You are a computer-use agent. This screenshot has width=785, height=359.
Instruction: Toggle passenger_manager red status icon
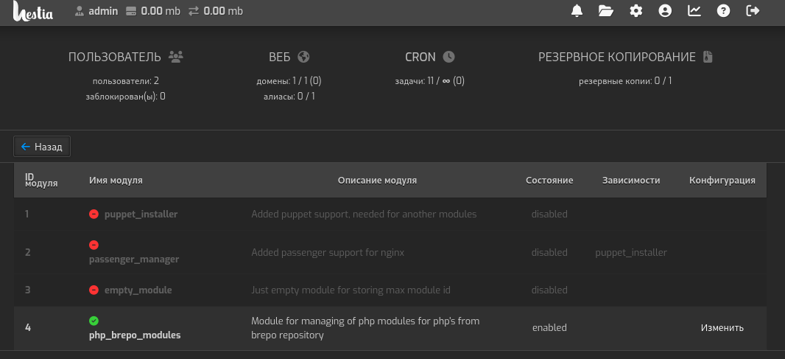pyautogui.click(x=94, y=245)
